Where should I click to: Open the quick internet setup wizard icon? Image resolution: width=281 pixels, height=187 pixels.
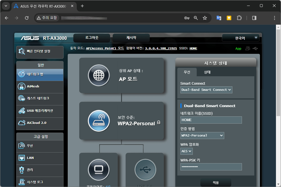[x=22, y=51]
